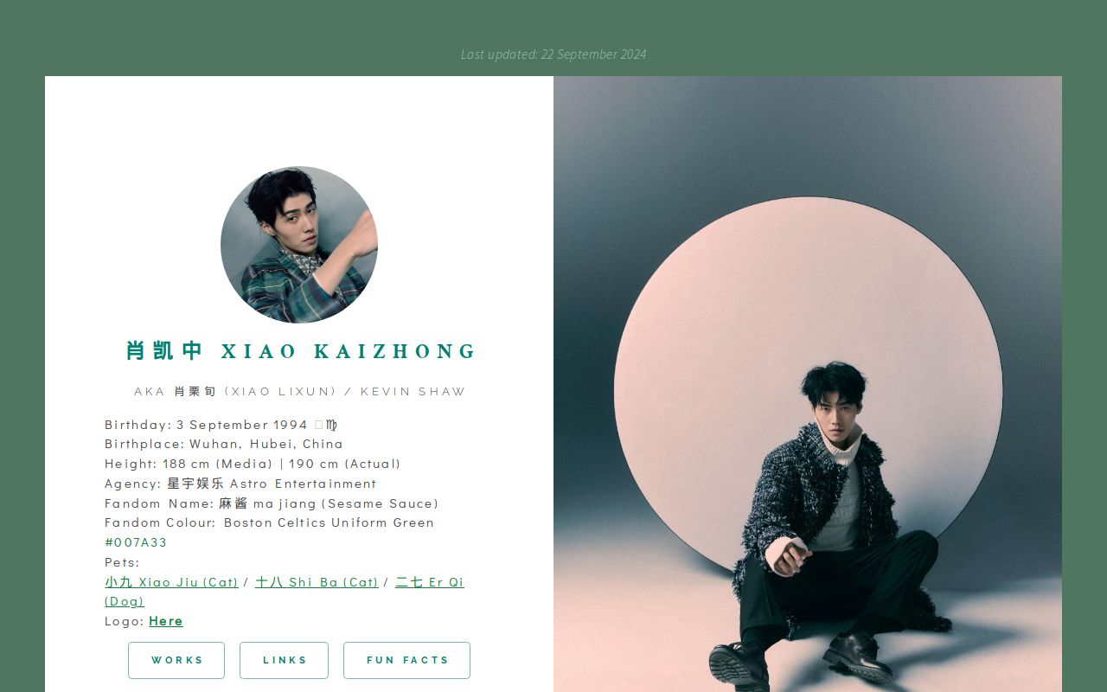
Task: Click the Last updated date text
Action: 553,54
